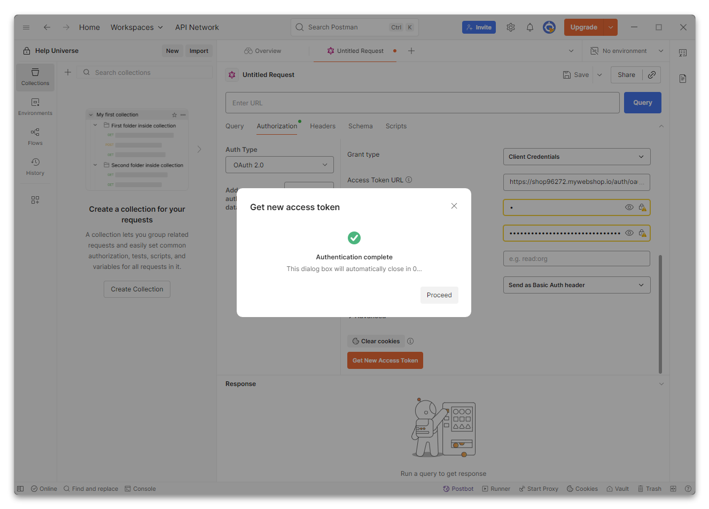Click the Clear cookies button
The image size is (709, 509).
376,341
